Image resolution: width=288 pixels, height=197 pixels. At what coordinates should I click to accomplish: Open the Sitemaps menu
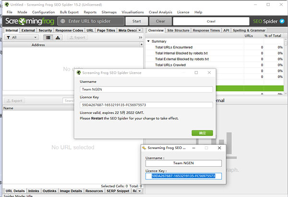coord(109,12)
